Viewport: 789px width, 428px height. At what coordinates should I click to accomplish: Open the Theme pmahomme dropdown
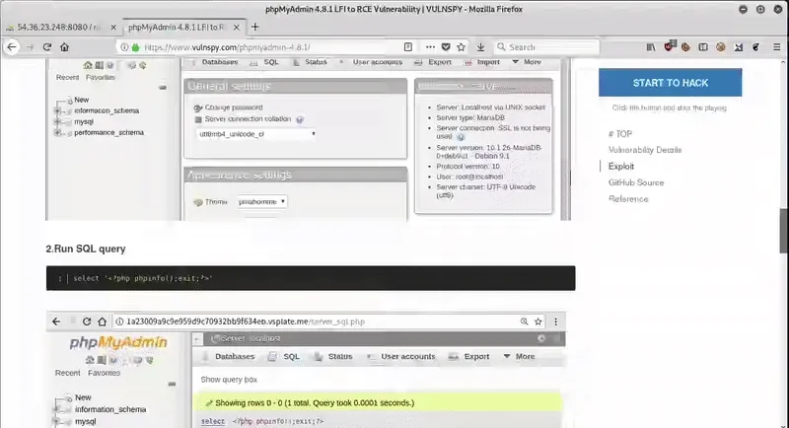click(x=262, y=201)
